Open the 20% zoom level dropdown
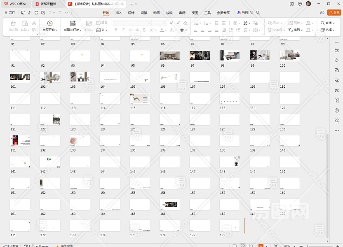The height and width of the screenshot is (247, 343). [287, 246]
